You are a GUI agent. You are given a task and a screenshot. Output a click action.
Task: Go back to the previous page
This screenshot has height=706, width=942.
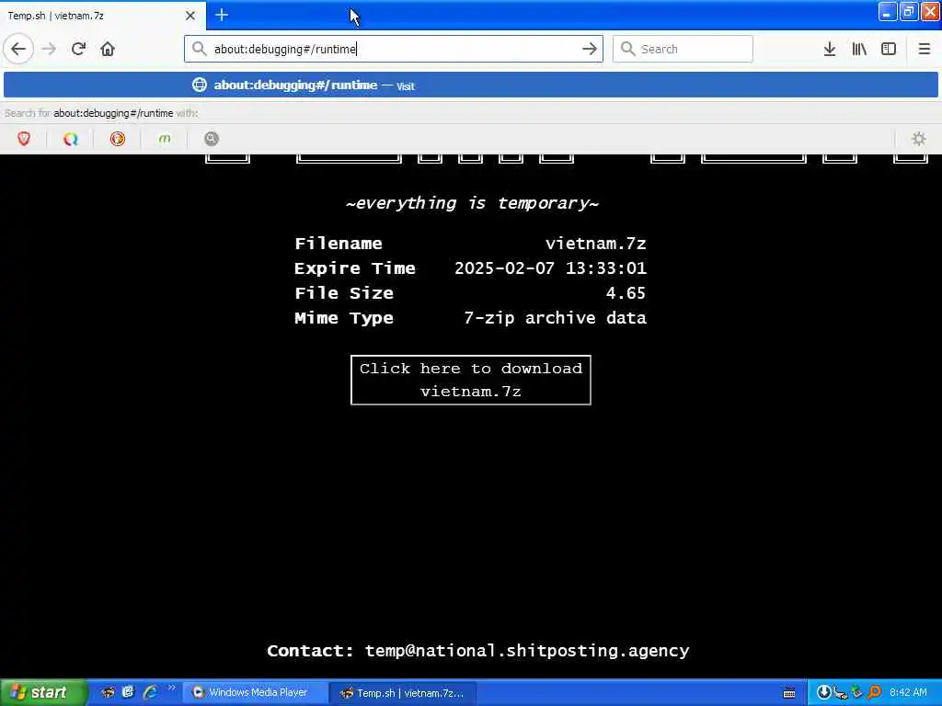(18, 49)
